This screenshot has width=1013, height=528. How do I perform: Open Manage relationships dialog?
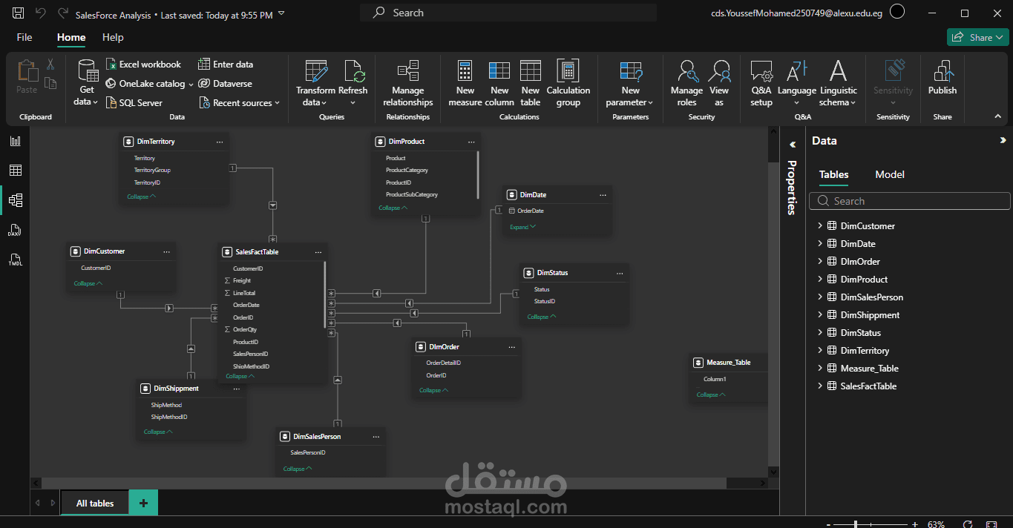407,83
